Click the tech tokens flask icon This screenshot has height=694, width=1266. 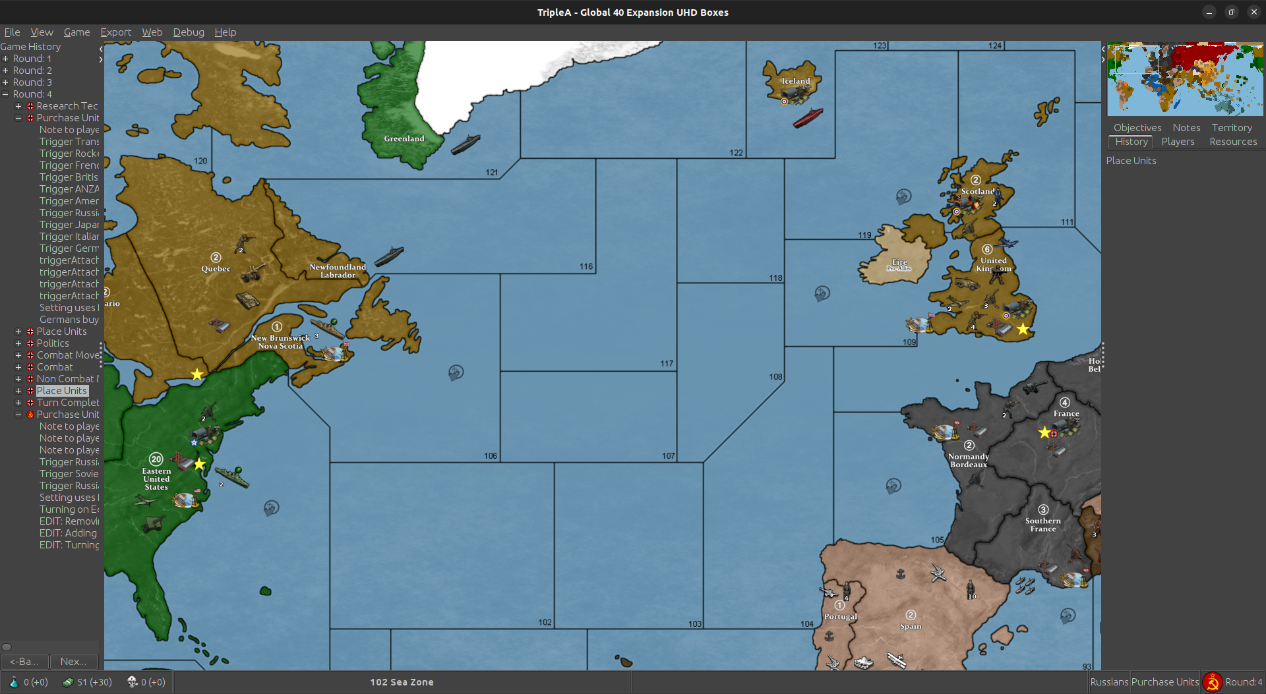tap(14, 682)
